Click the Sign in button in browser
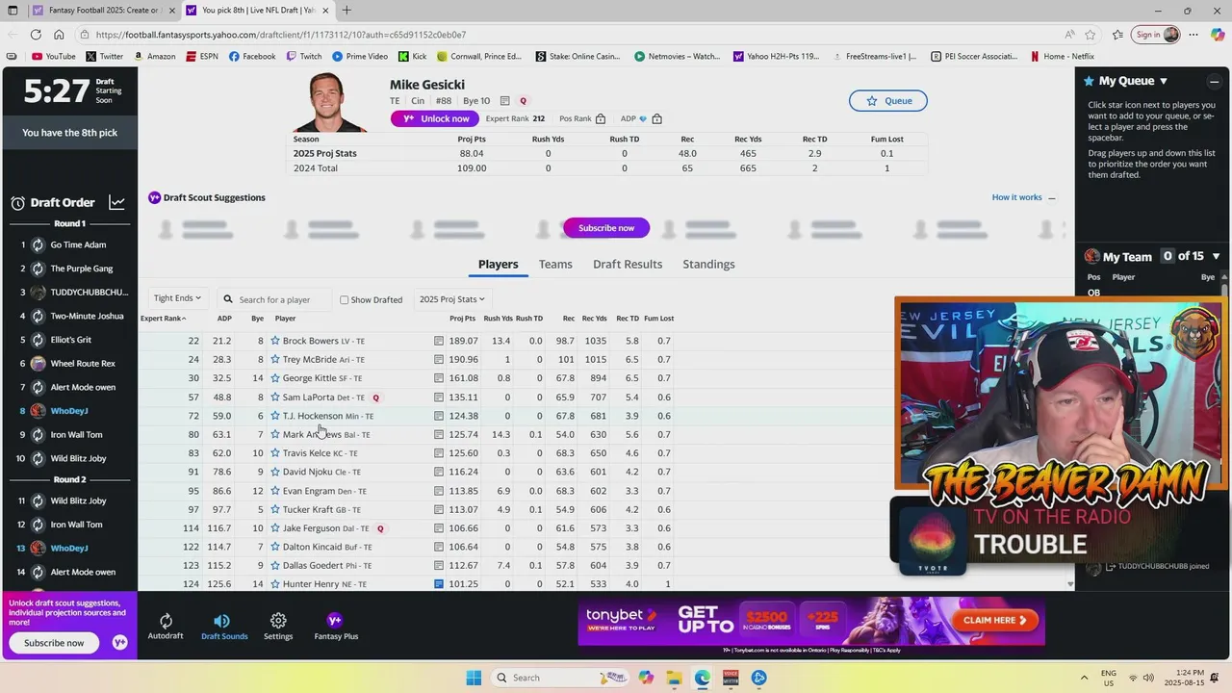This screenshot has width=1232, height=693. 1158,35
